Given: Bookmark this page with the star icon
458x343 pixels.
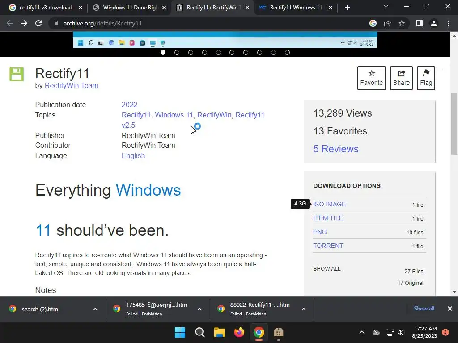Looking at the screenshot, I should click(402, 23).
